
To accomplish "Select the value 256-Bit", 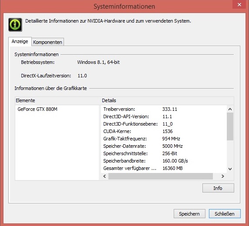I will pyautogui.click(x=170, y=153).
